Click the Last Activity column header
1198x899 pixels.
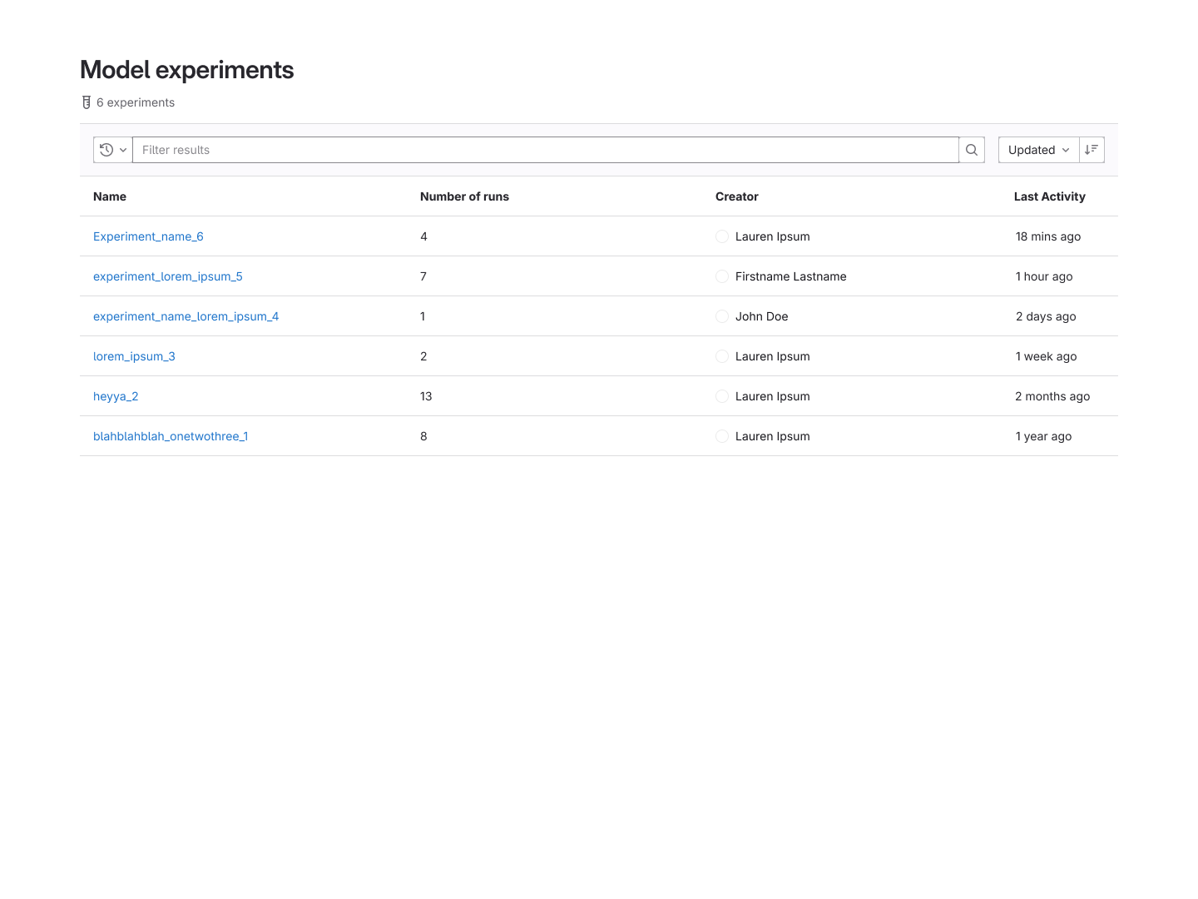tap(1049, 196)
